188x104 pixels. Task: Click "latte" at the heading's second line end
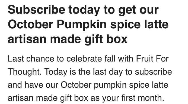(x=156, y=25)
